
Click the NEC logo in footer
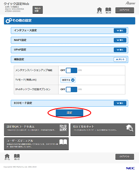click(x=130, y=168)
